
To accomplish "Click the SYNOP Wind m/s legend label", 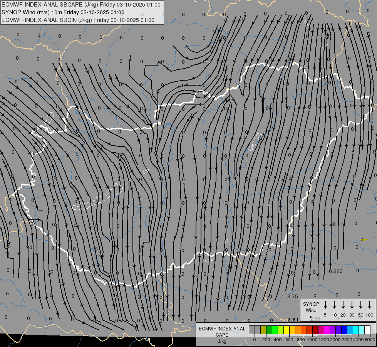I will pos(311,310).
